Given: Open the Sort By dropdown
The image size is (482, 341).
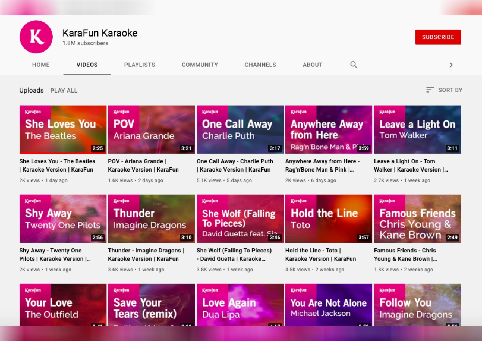Looking at the screenshot, I should [444, 90].
